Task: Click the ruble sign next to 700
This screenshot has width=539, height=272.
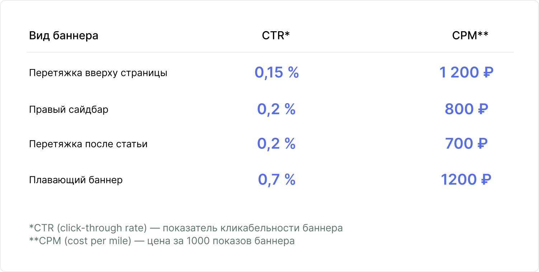Action: 482,144
